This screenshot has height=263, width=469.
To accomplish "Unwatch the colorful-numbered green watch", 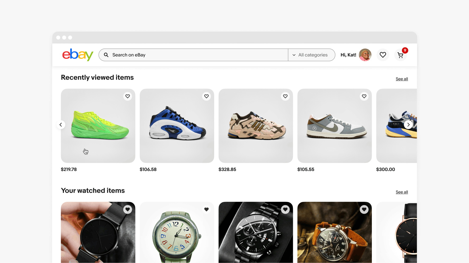I will (207, 210).
